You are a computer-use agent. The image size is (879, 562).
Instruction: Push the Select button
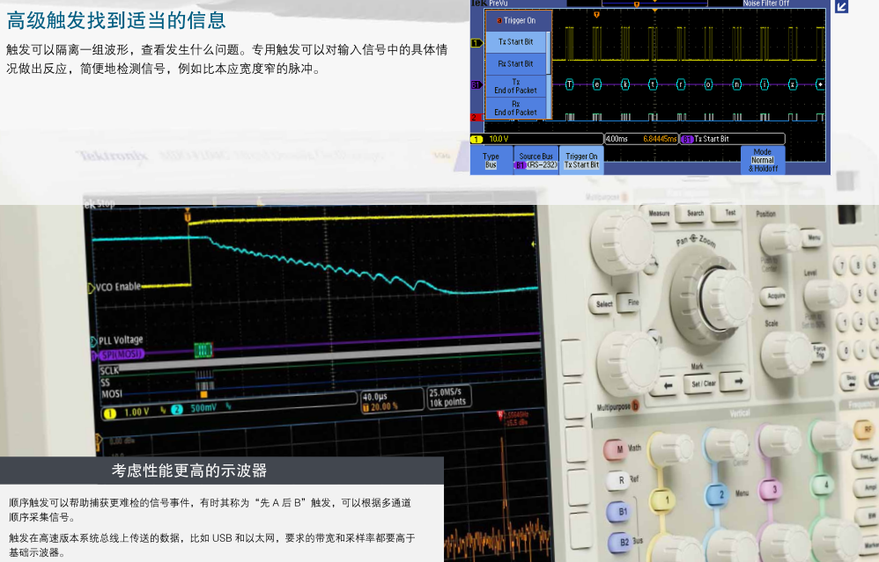pyautogui.click(x=603, y=304)
